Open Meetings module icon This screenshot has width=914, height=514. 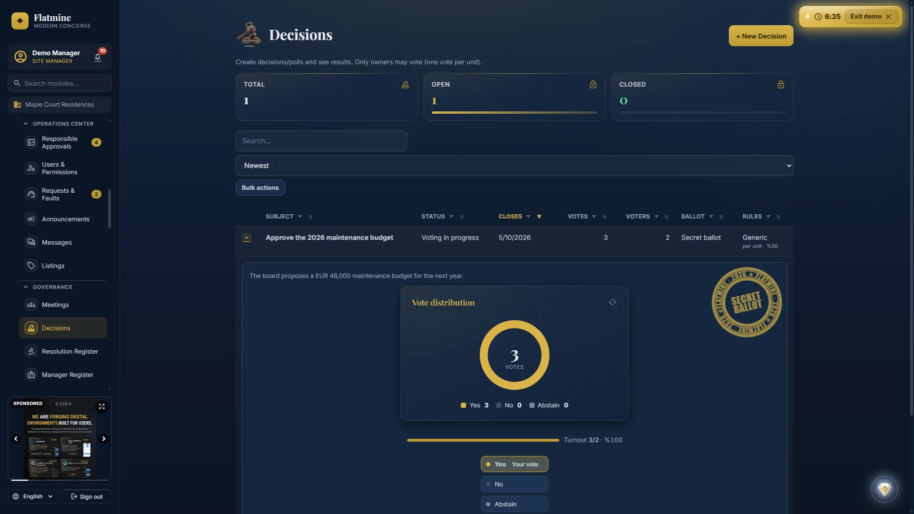[31, 305]
